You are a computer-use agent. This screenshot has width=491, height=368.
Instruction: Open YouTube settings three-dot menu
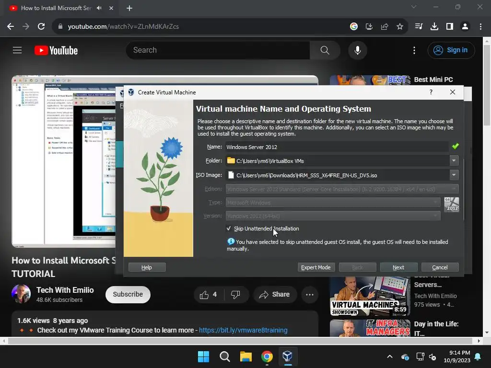point(414,50)
